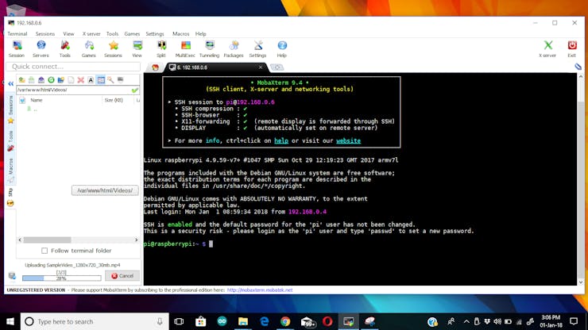588x330 pixels.
Task: Open the Packages toolbar icon
Action: pos(234,49)
